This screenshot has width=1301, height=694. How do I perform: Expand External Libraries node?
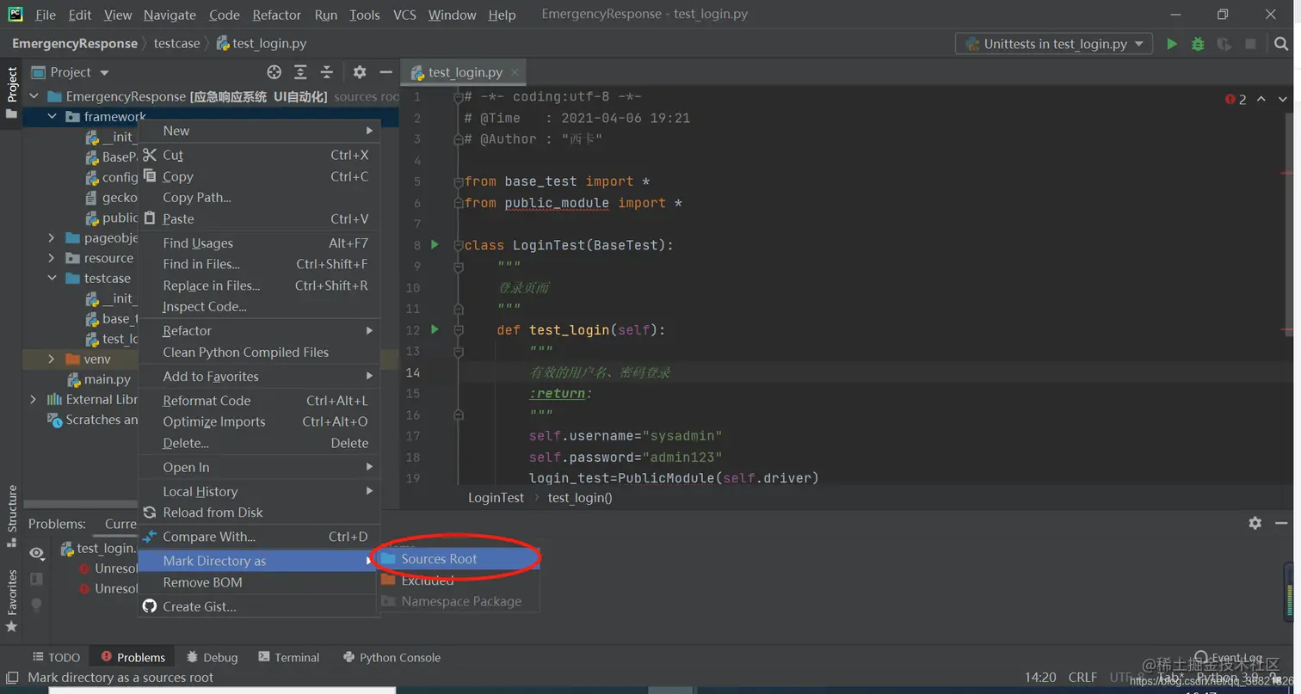point(33,399)
